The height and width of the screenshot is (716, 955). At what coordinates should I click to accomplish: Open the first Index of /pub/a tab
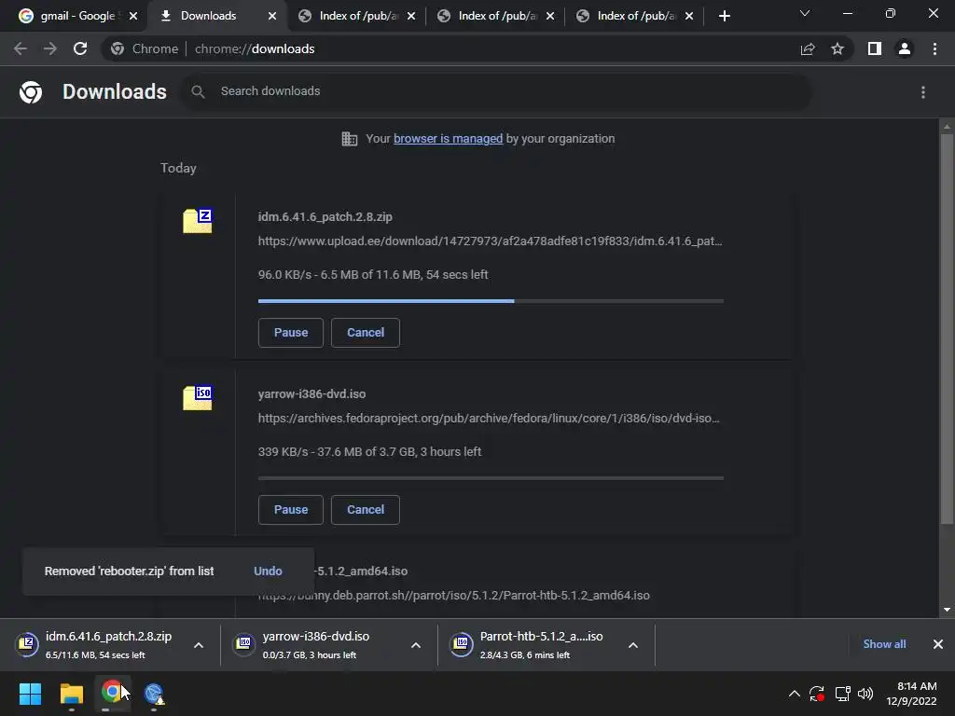coord(358,16)
